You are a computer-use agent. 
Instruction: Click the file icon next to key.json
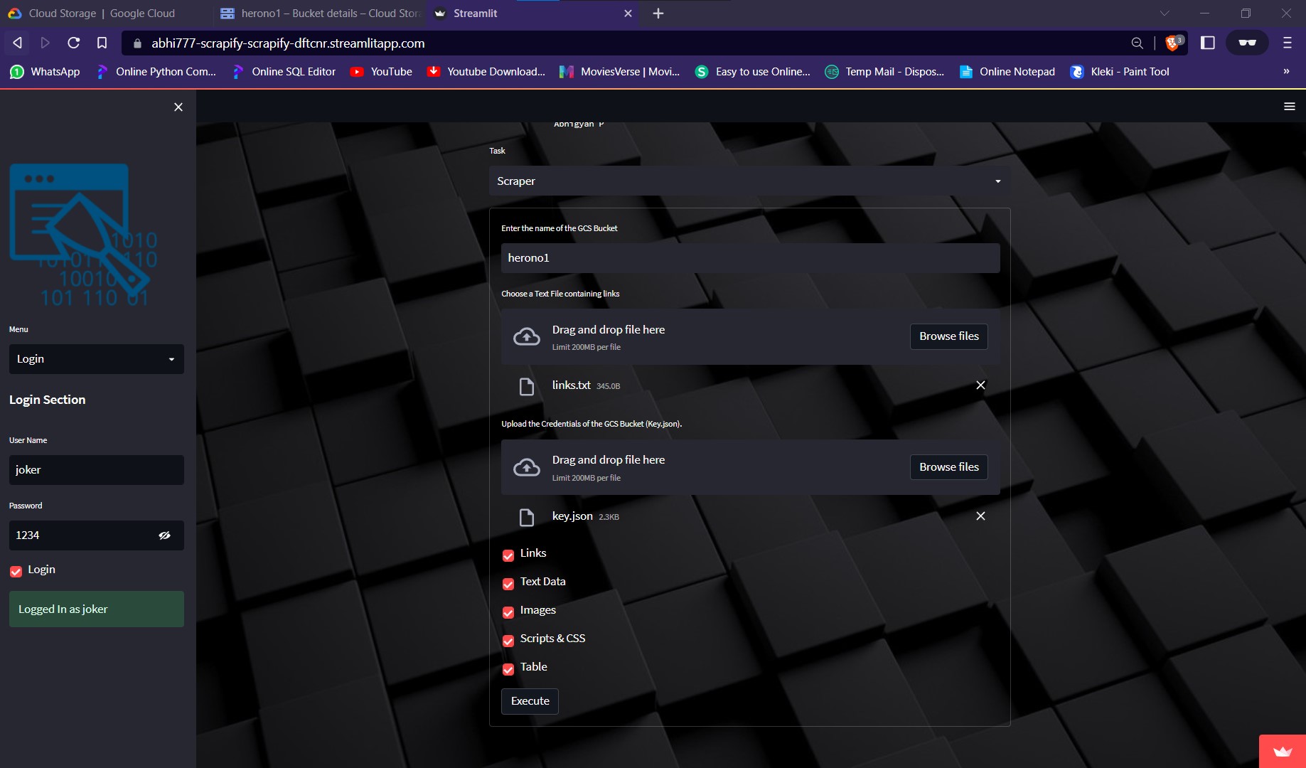(527, 518)
